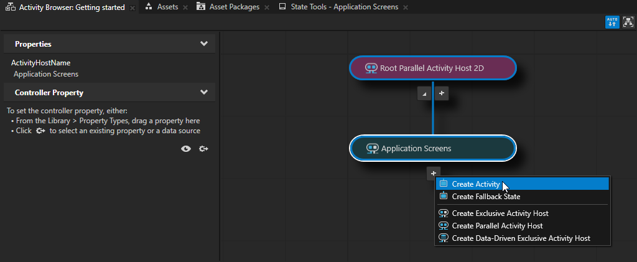This screenshot has height=262, width=637.
Task: Choose Create Exclusive Activity Host
Action: pyautogui.click(x=522, y=213)
